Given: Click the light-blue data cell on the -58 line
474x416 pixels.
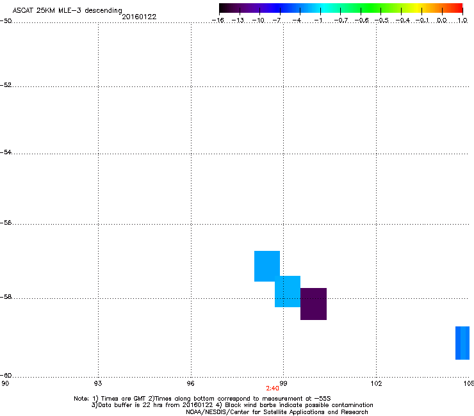Looking at the screenshot, I should pyautogui.click(x=288, y=292).
